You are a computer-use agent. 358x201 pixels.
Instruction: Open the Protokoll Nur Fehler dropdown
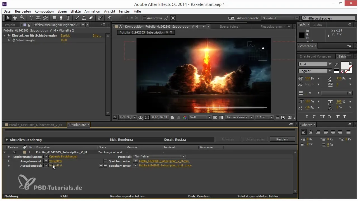[x=159, y=157]
